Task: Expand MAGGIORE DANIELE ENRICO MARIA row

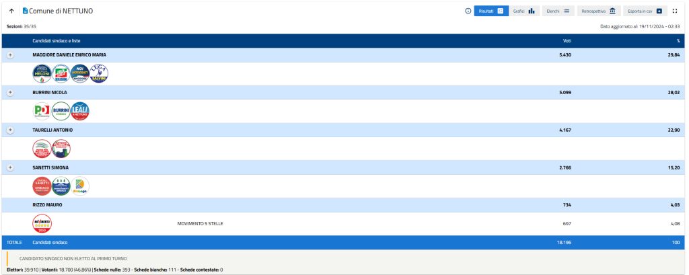Action: point(10,54)
